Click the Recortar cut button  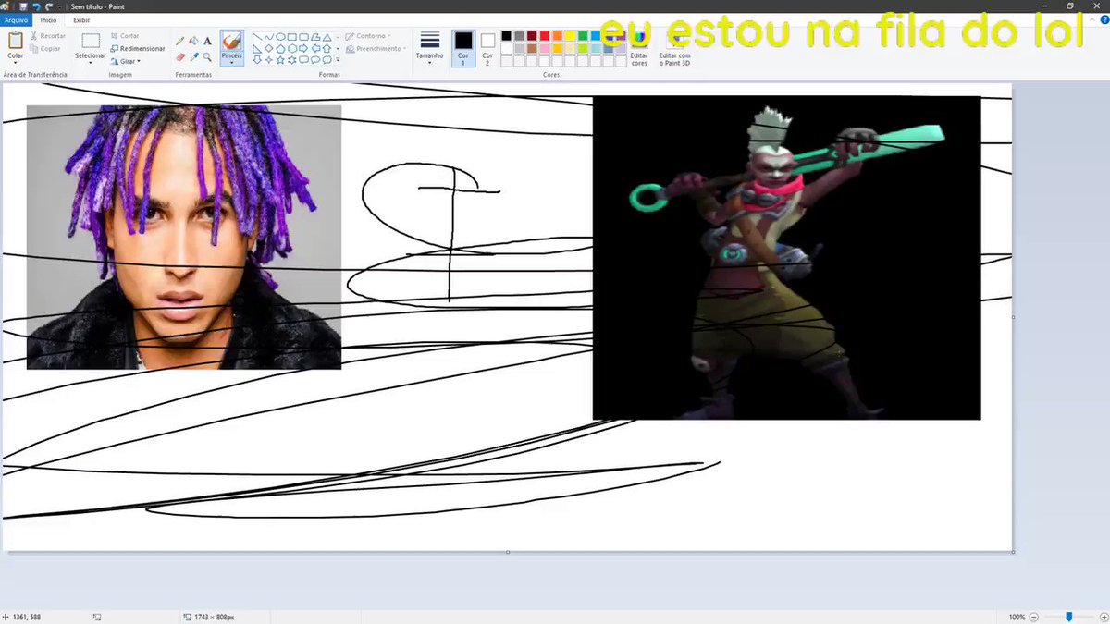click(47, 36)
